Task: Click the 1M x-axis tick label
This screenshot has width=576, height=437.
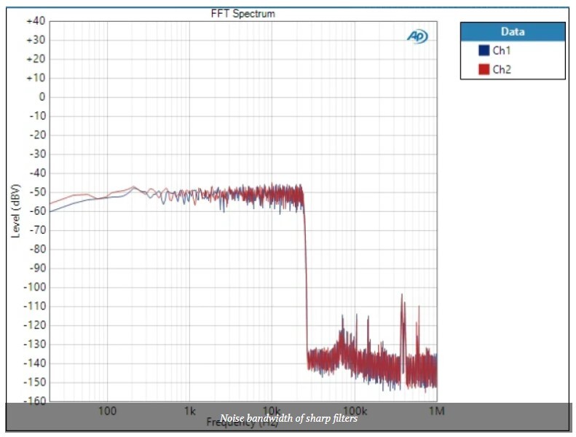Action: (437, 411)
